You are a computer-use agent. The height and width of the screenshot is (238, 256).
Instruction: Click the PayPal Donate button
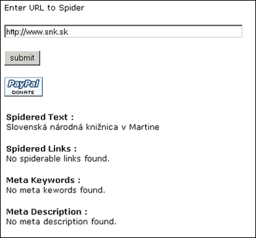point(24,87)
